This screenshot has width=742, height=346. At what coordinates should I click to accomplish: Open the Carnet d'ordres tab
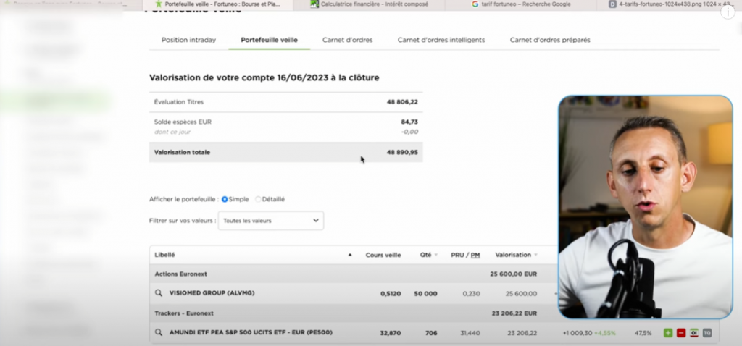[349, 40]
